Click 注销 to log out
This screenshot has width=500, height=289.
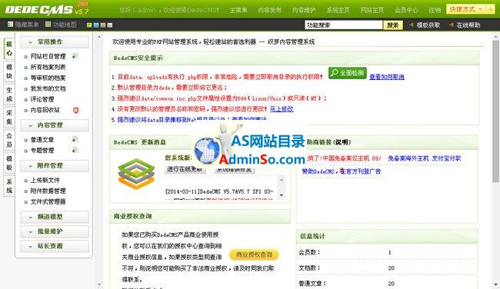[435, 10]
